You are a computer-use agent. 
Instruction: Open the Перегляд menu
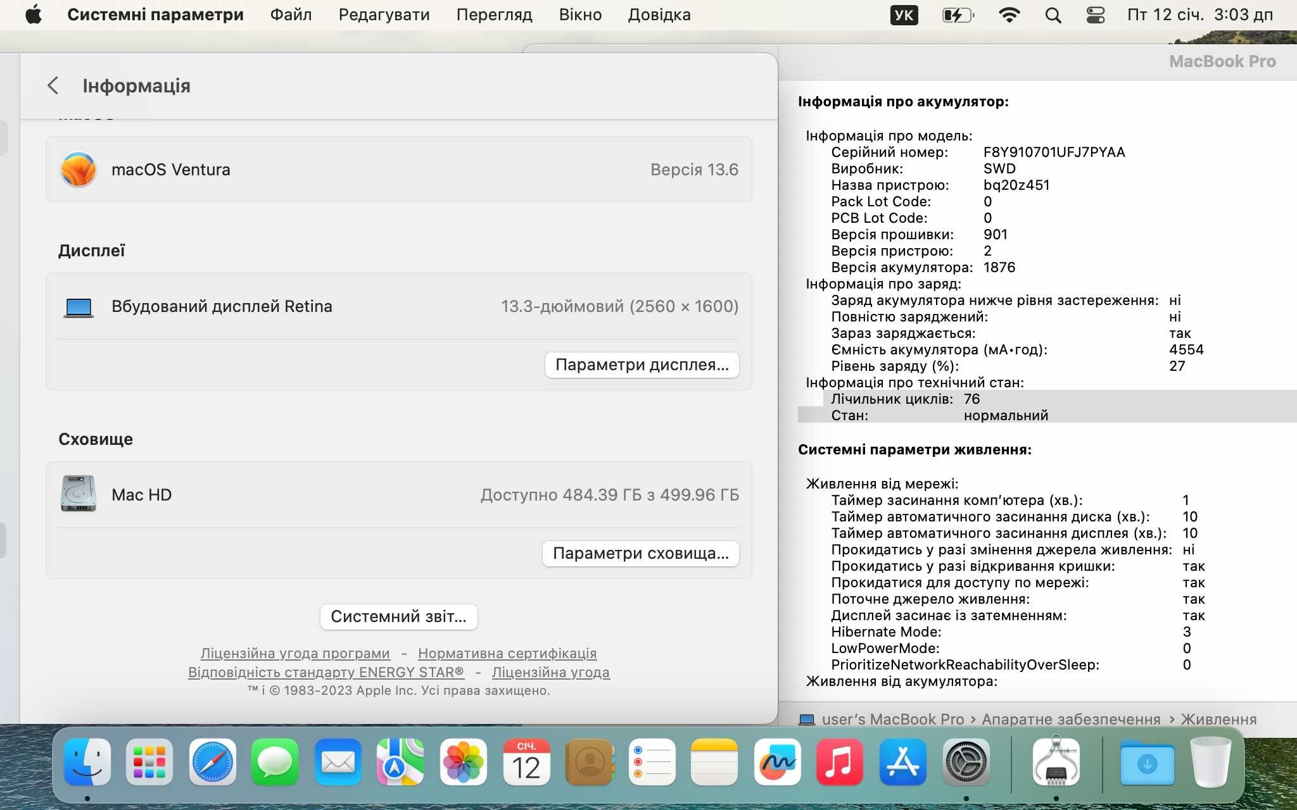(x=494, y=15)
